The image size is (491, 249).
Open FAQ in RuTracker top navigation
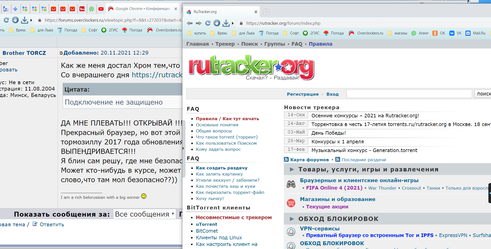pos(297,44)
